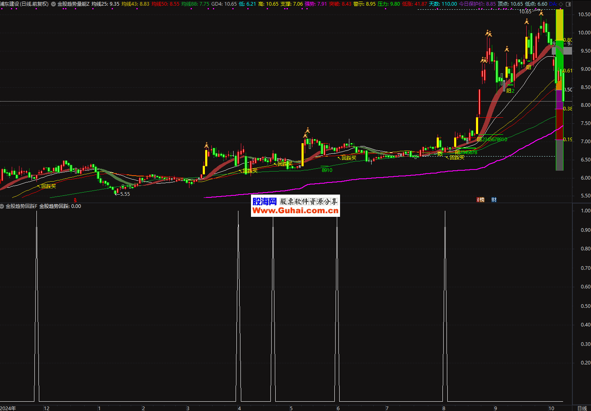591x411 pixels.
Task: Click the month 9 marker on the time axis
Action: tap(495, 408)
